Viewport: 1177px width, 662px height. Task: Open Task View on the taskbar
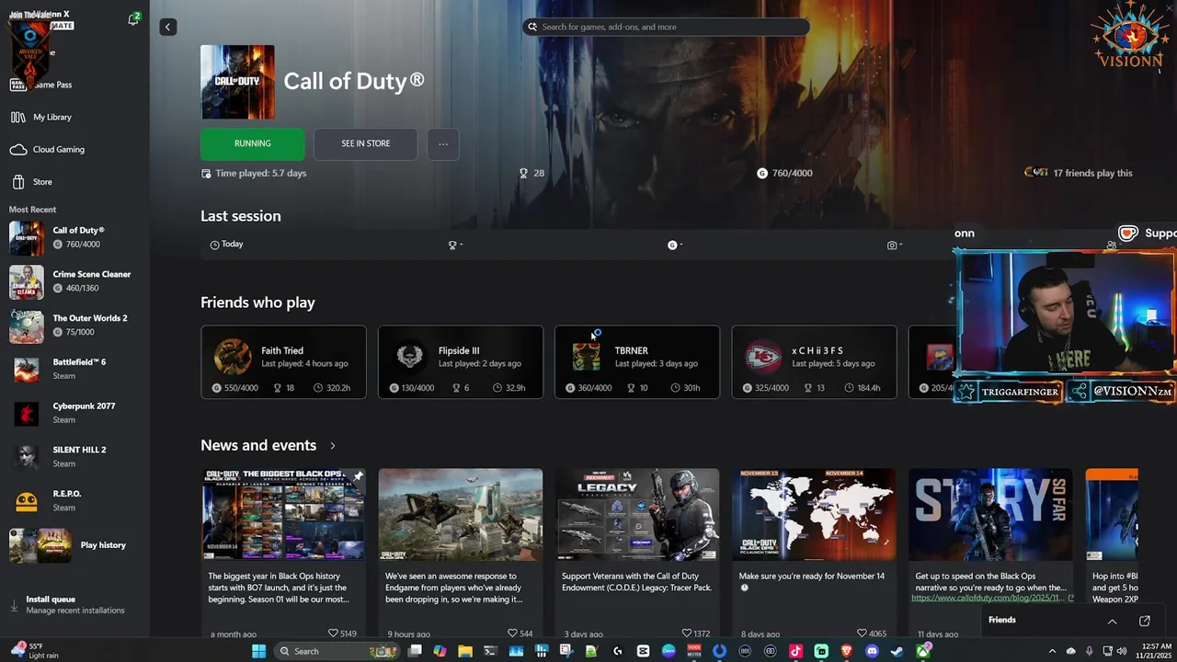coord(415,651)
